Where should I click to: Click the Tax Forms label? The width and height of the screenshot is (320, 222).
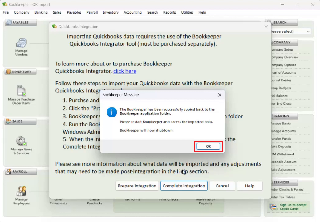coord(132,200)
